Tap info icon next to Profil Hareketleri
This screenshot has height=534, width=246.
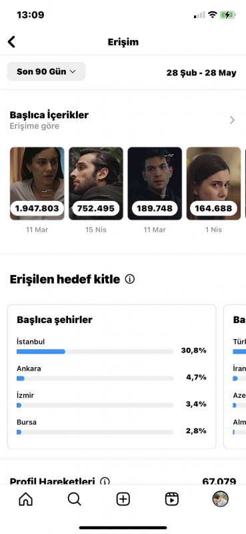click(105, 481)
